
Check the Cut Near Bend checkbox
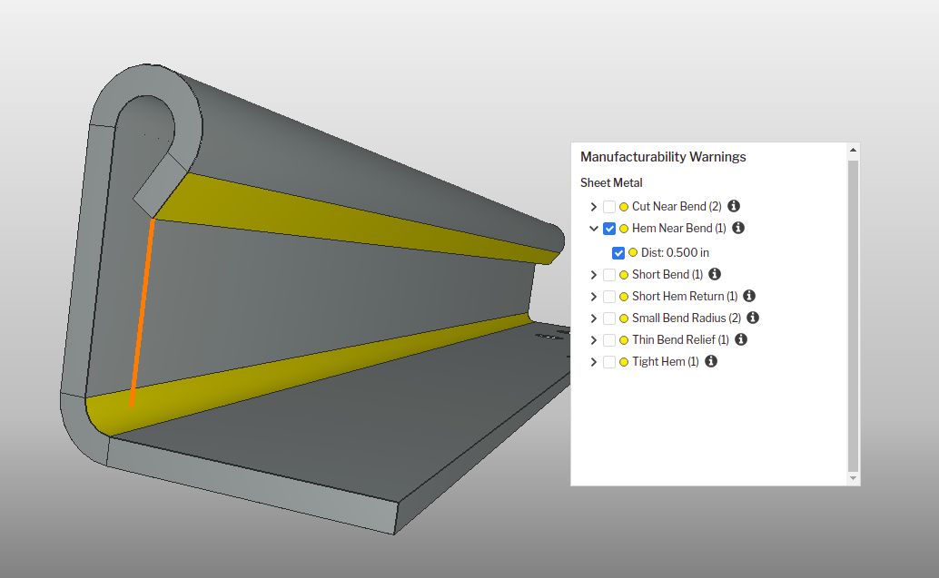(608, 206)
